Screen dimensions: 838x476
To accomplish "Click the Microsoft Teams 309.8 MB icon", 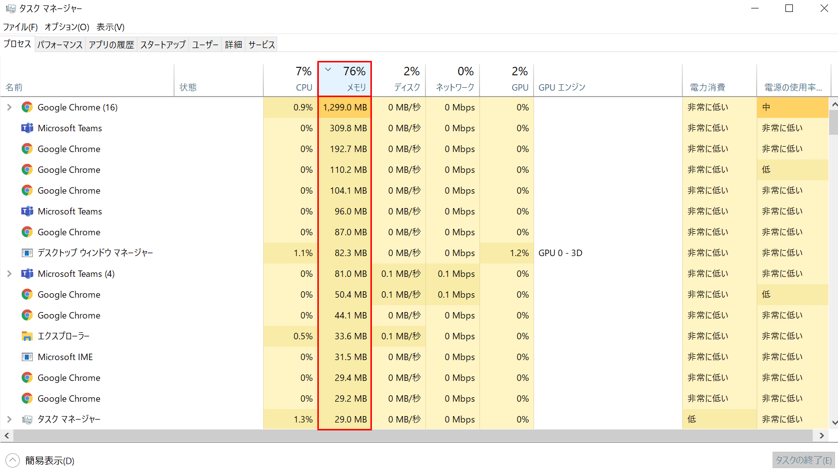I will coord(27,128).
